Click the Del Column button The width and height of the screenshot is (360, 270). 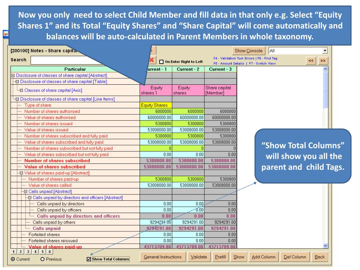tap(295, 257)
